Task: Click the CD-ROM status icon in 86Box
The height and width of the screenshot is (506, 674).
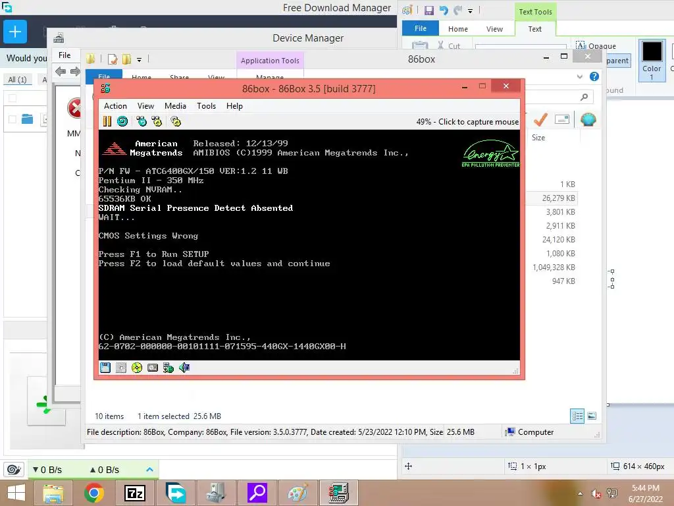Action: (137, 368)
